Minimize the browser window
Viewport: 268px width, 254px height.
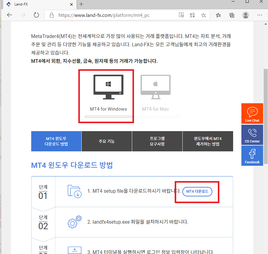pyautogui.click(x=233, y=2)
